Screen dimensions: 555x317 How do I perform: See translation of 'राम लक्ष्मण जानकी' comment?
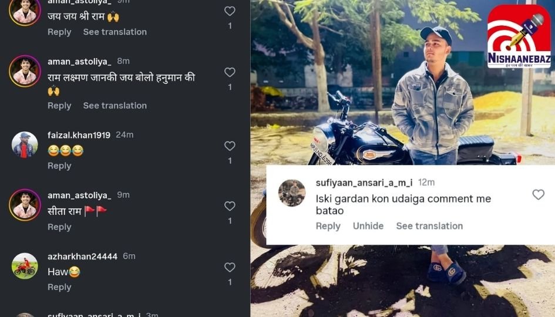coord(115,106)
